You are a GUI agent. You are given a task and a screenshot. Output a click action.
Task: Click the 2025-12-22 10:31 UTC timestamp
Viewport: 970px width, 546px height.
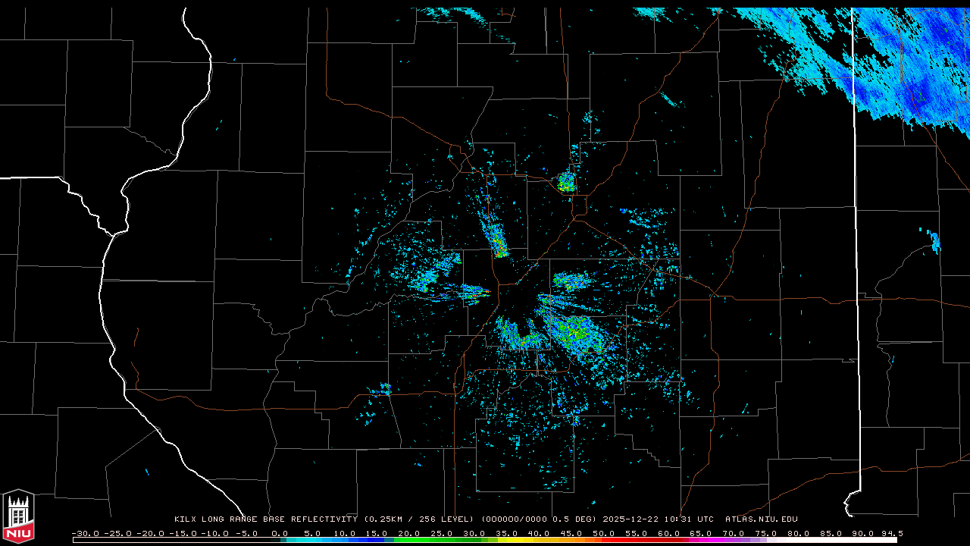(658, 519)
